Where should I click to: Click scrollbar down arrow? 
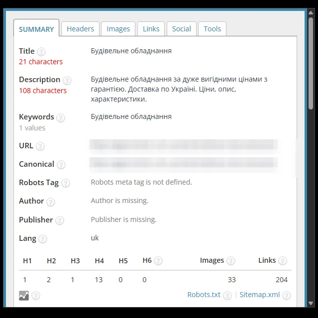point(311,304)
